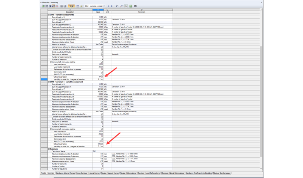
Task: Select CO2 instability value '2 / uz'
Action: click(x=98, y=79)
